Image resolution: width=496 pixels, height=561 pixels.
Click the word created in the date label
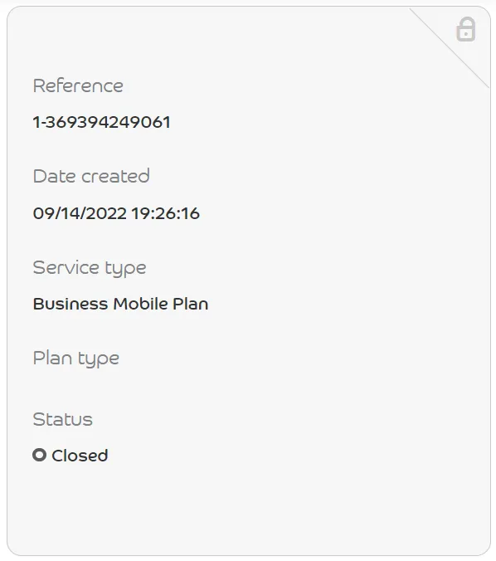click(116, 176)
